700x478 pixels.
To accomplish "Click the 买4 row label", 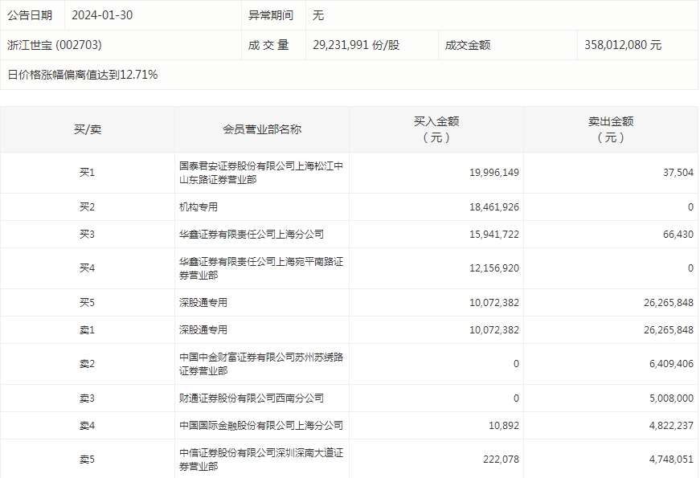I will [88, 268].
